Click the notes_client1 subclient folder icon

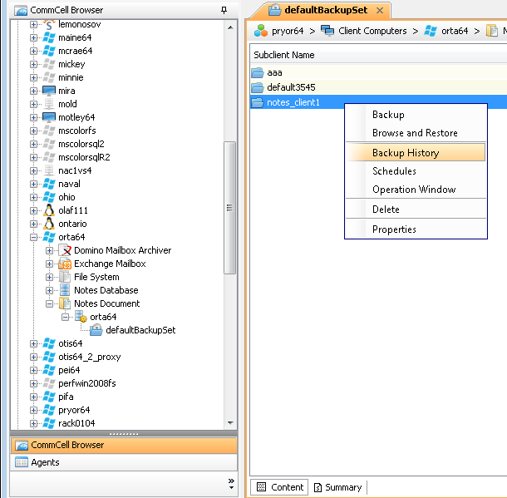coord(258,102)
